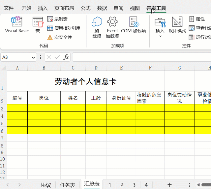The image size is (211, 189).
Task: Switch to the 任务表 sheet tab
Action: (x=68, y=185)
